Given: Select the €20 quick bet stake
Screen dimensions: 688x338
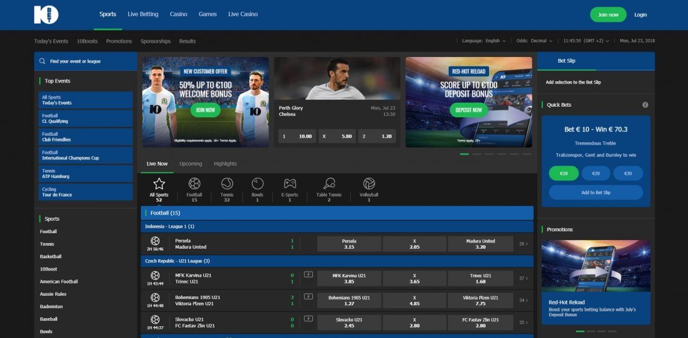Looking at the screenshot, I should [x=596, y=174].
